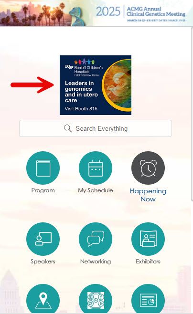Click the magnifying glass in the search bar

click(x=68, y=128)
